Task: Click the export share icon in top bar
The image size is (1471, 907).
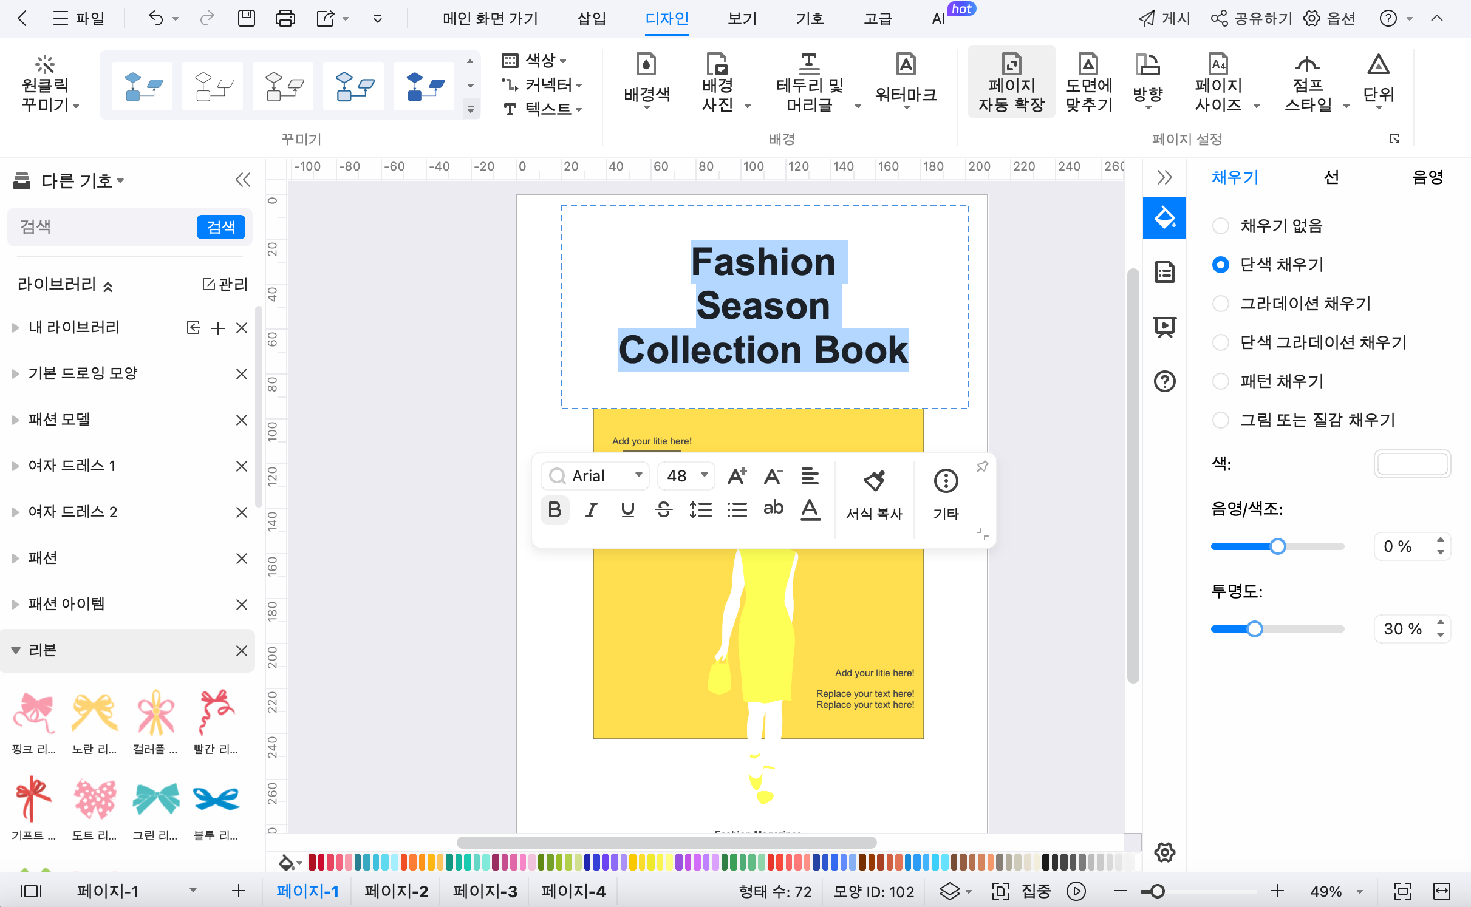Action: [326, 19]
